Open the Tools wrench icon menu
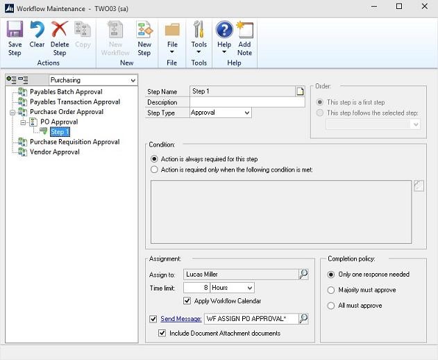 pyautogui.click(x=199, y=29)
